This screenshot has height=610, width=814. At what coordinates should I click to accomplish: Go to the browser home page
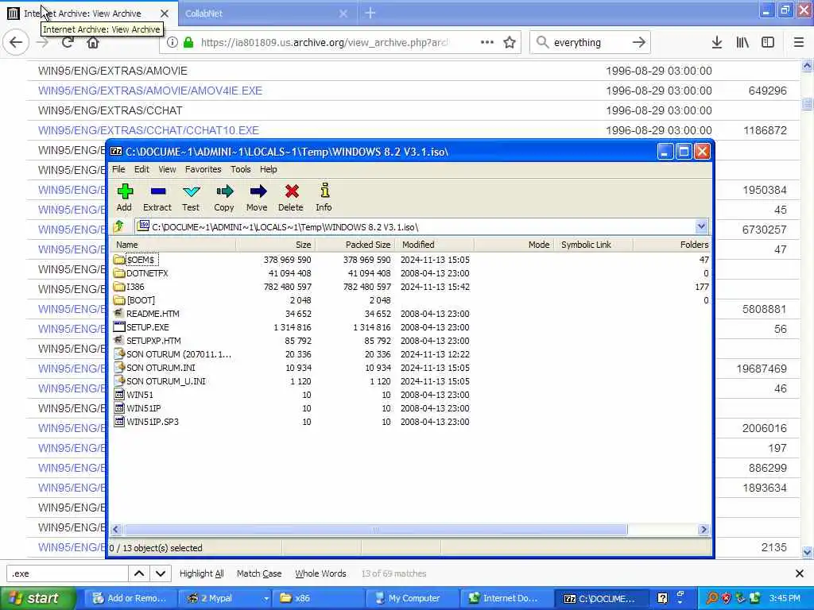(93, 43)
